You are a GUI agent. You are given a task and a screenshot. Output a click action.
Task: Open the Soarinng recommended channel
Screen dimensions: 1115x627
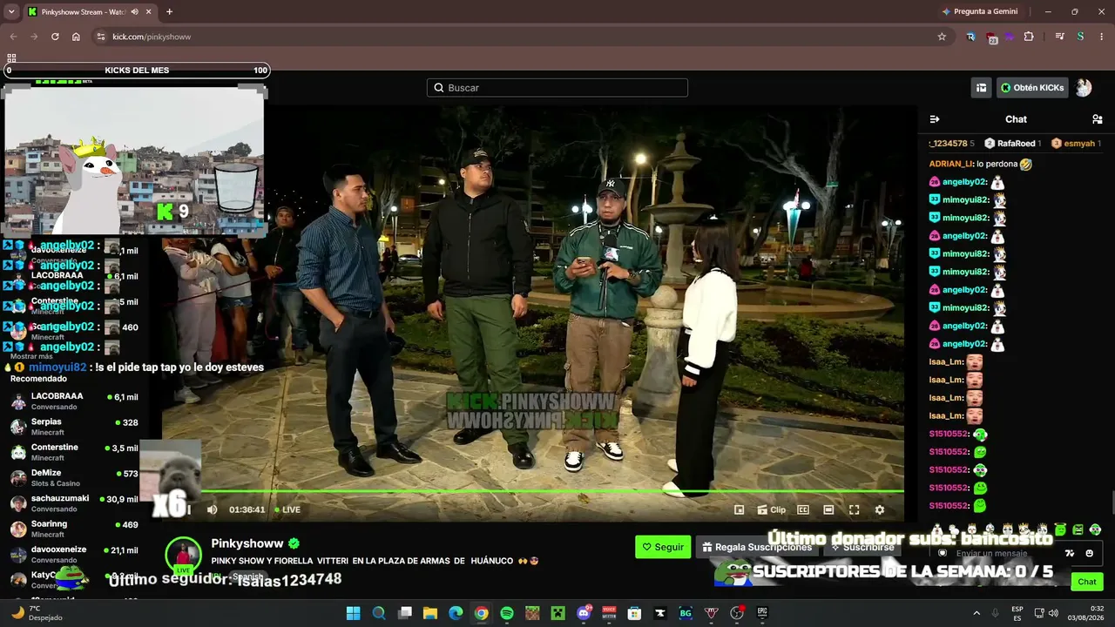coord(74,529)
